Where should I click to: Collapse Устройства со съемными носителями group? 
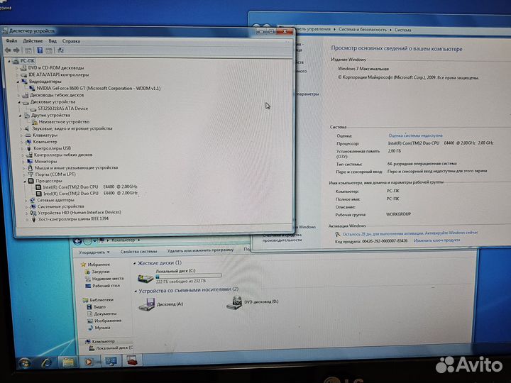coord(136,292)
